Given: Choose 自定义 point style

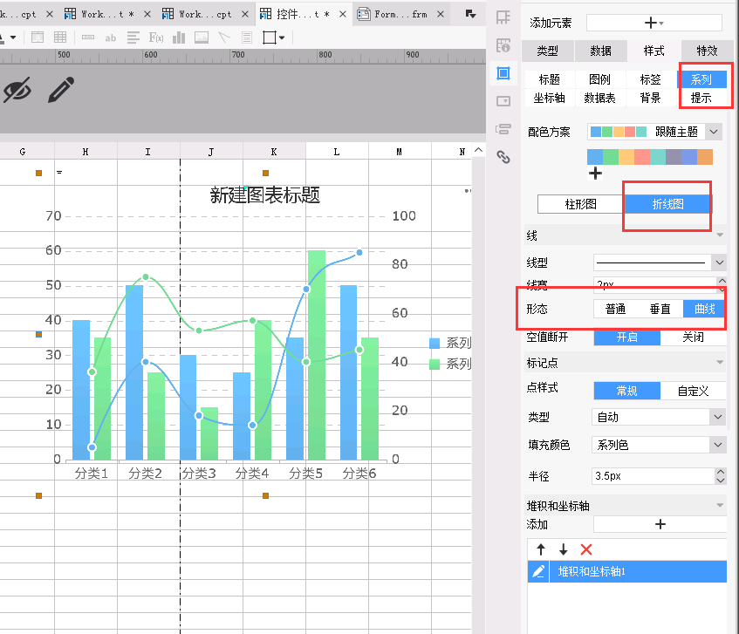Looking at the screenshot, I should [694, 391].
